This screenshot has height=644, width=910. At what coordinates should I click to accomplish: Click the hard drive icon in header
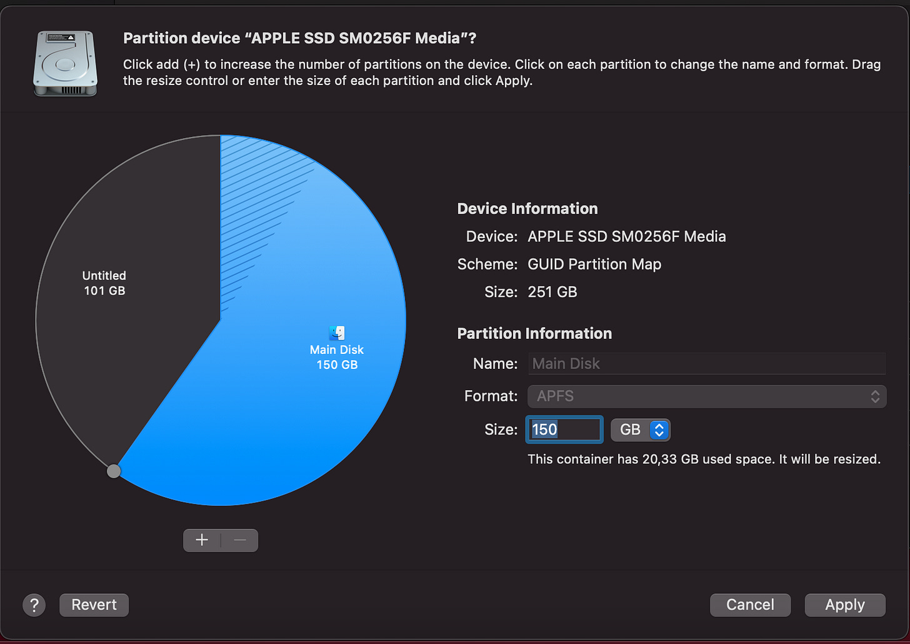66,64
